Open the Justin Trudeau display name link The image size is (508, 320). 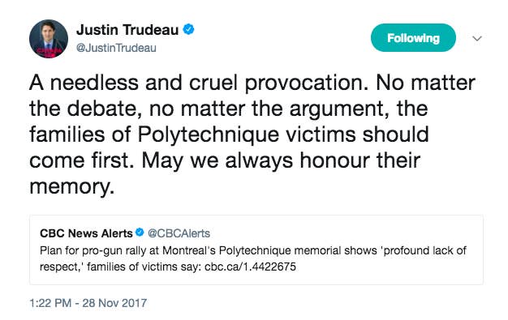pos(127,30)
